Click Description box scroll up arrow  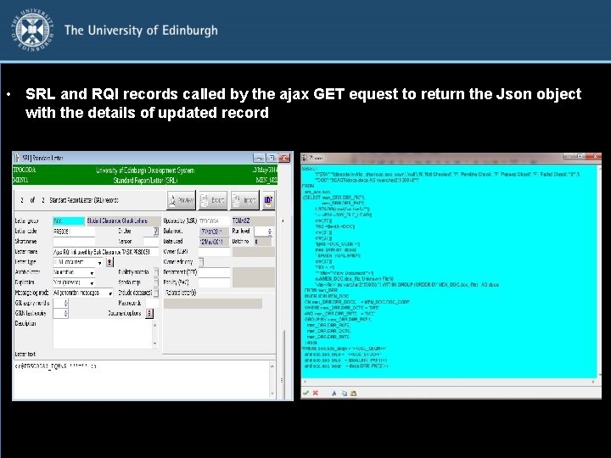click(155, 324)
